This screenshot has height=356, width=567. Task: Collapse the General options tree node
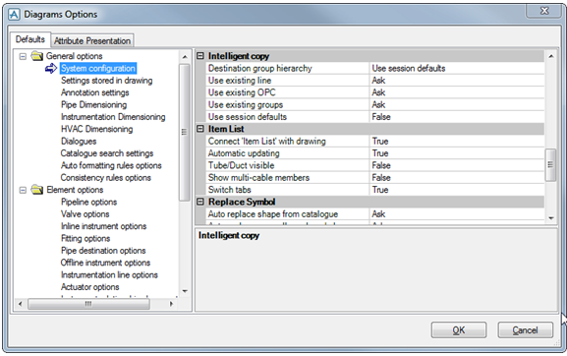(x=23, y=56)
